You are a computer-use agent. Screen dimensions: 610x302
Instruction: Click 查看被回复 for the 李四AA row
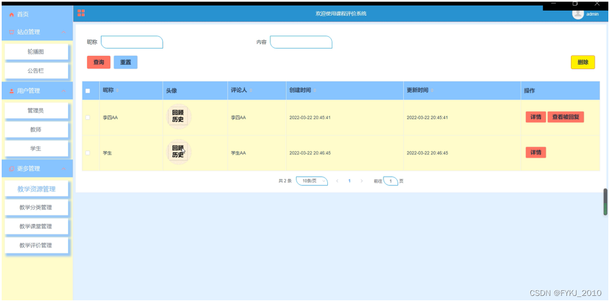565,118
